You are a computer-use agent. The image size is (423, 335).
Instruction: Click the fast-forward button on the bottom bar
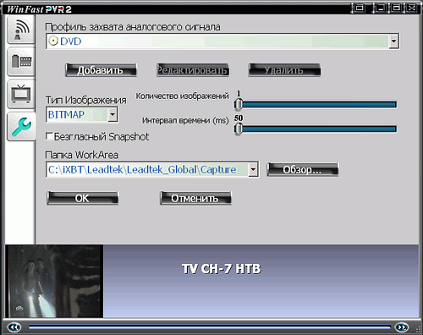pos(402,327)
